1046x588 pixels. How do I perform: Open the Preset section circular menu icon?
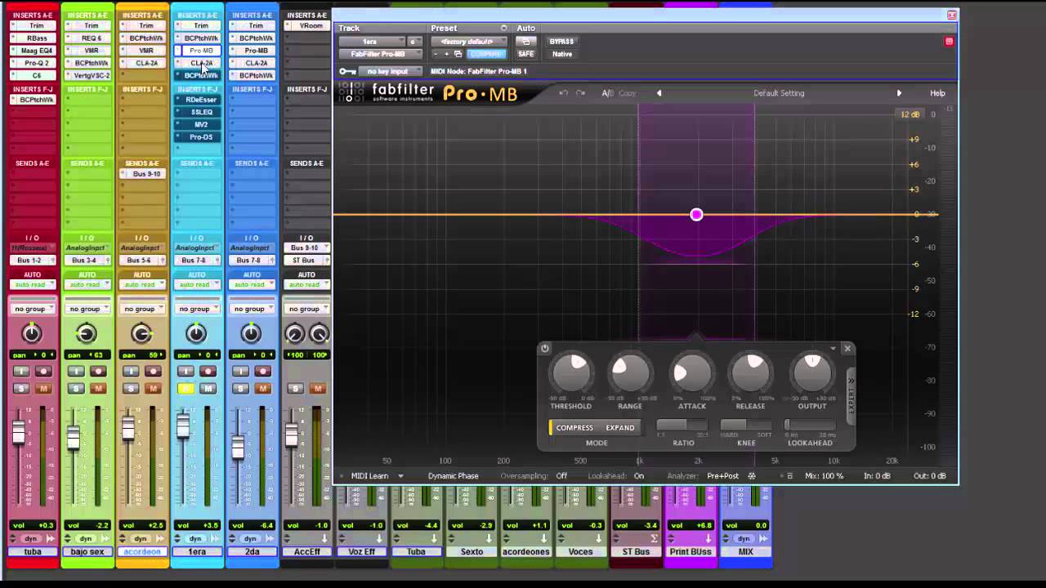pyautogui.click(x=503, y=29)
